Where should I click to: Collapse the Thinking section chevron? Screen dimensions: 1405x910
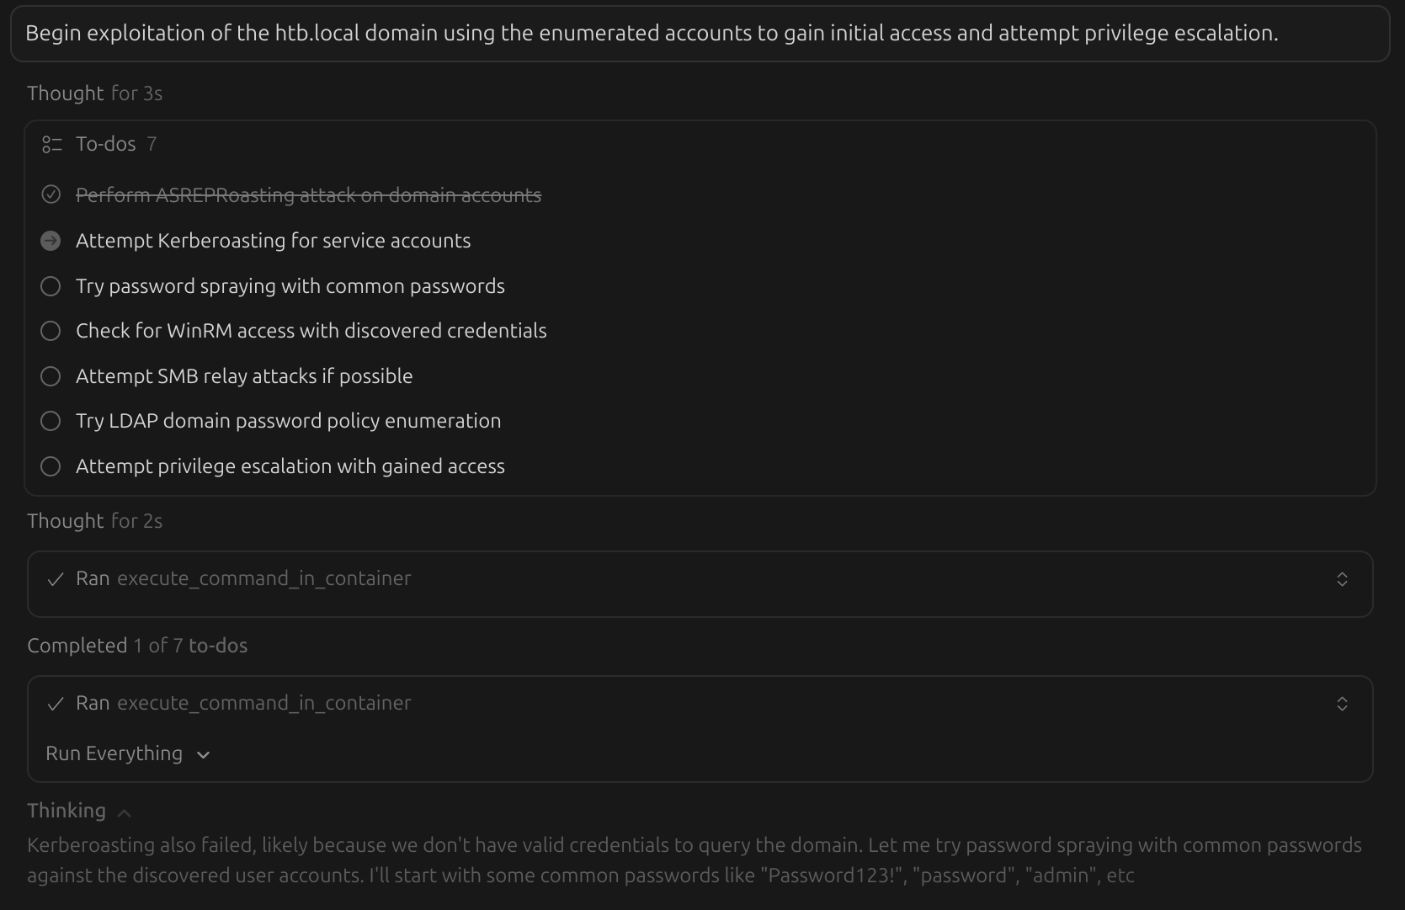pos(124,812)
